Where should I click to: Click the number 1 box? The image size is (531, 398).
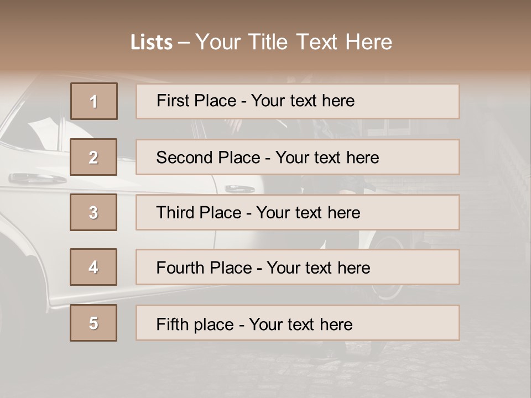click(94, 101)
